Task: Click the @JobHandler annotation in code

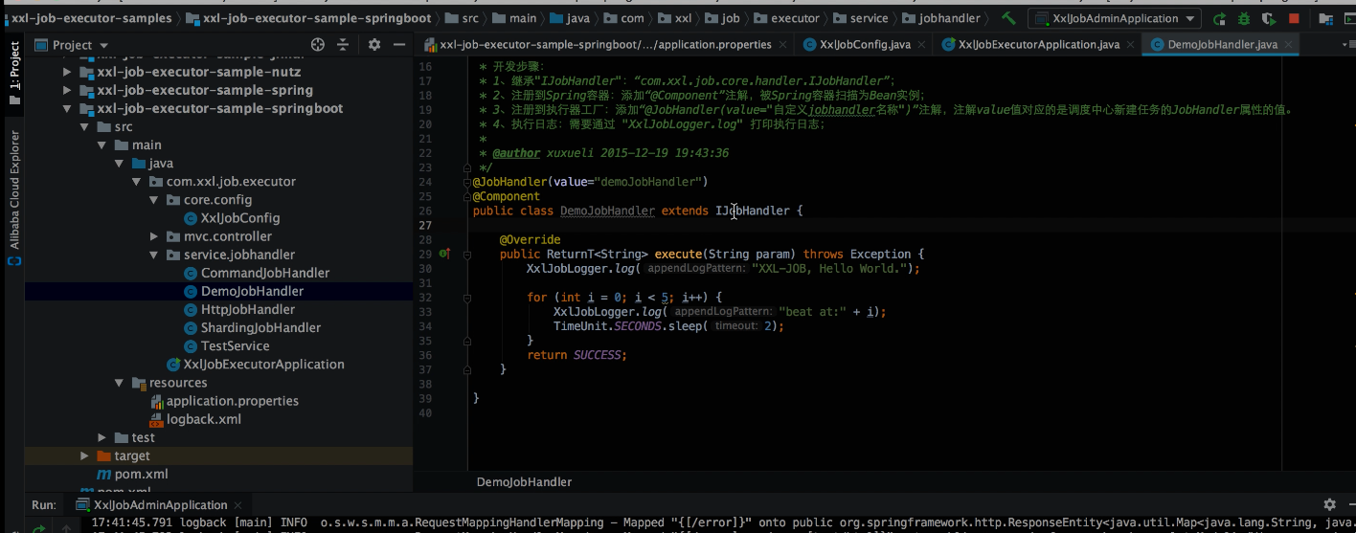Action: click(509, 181)
